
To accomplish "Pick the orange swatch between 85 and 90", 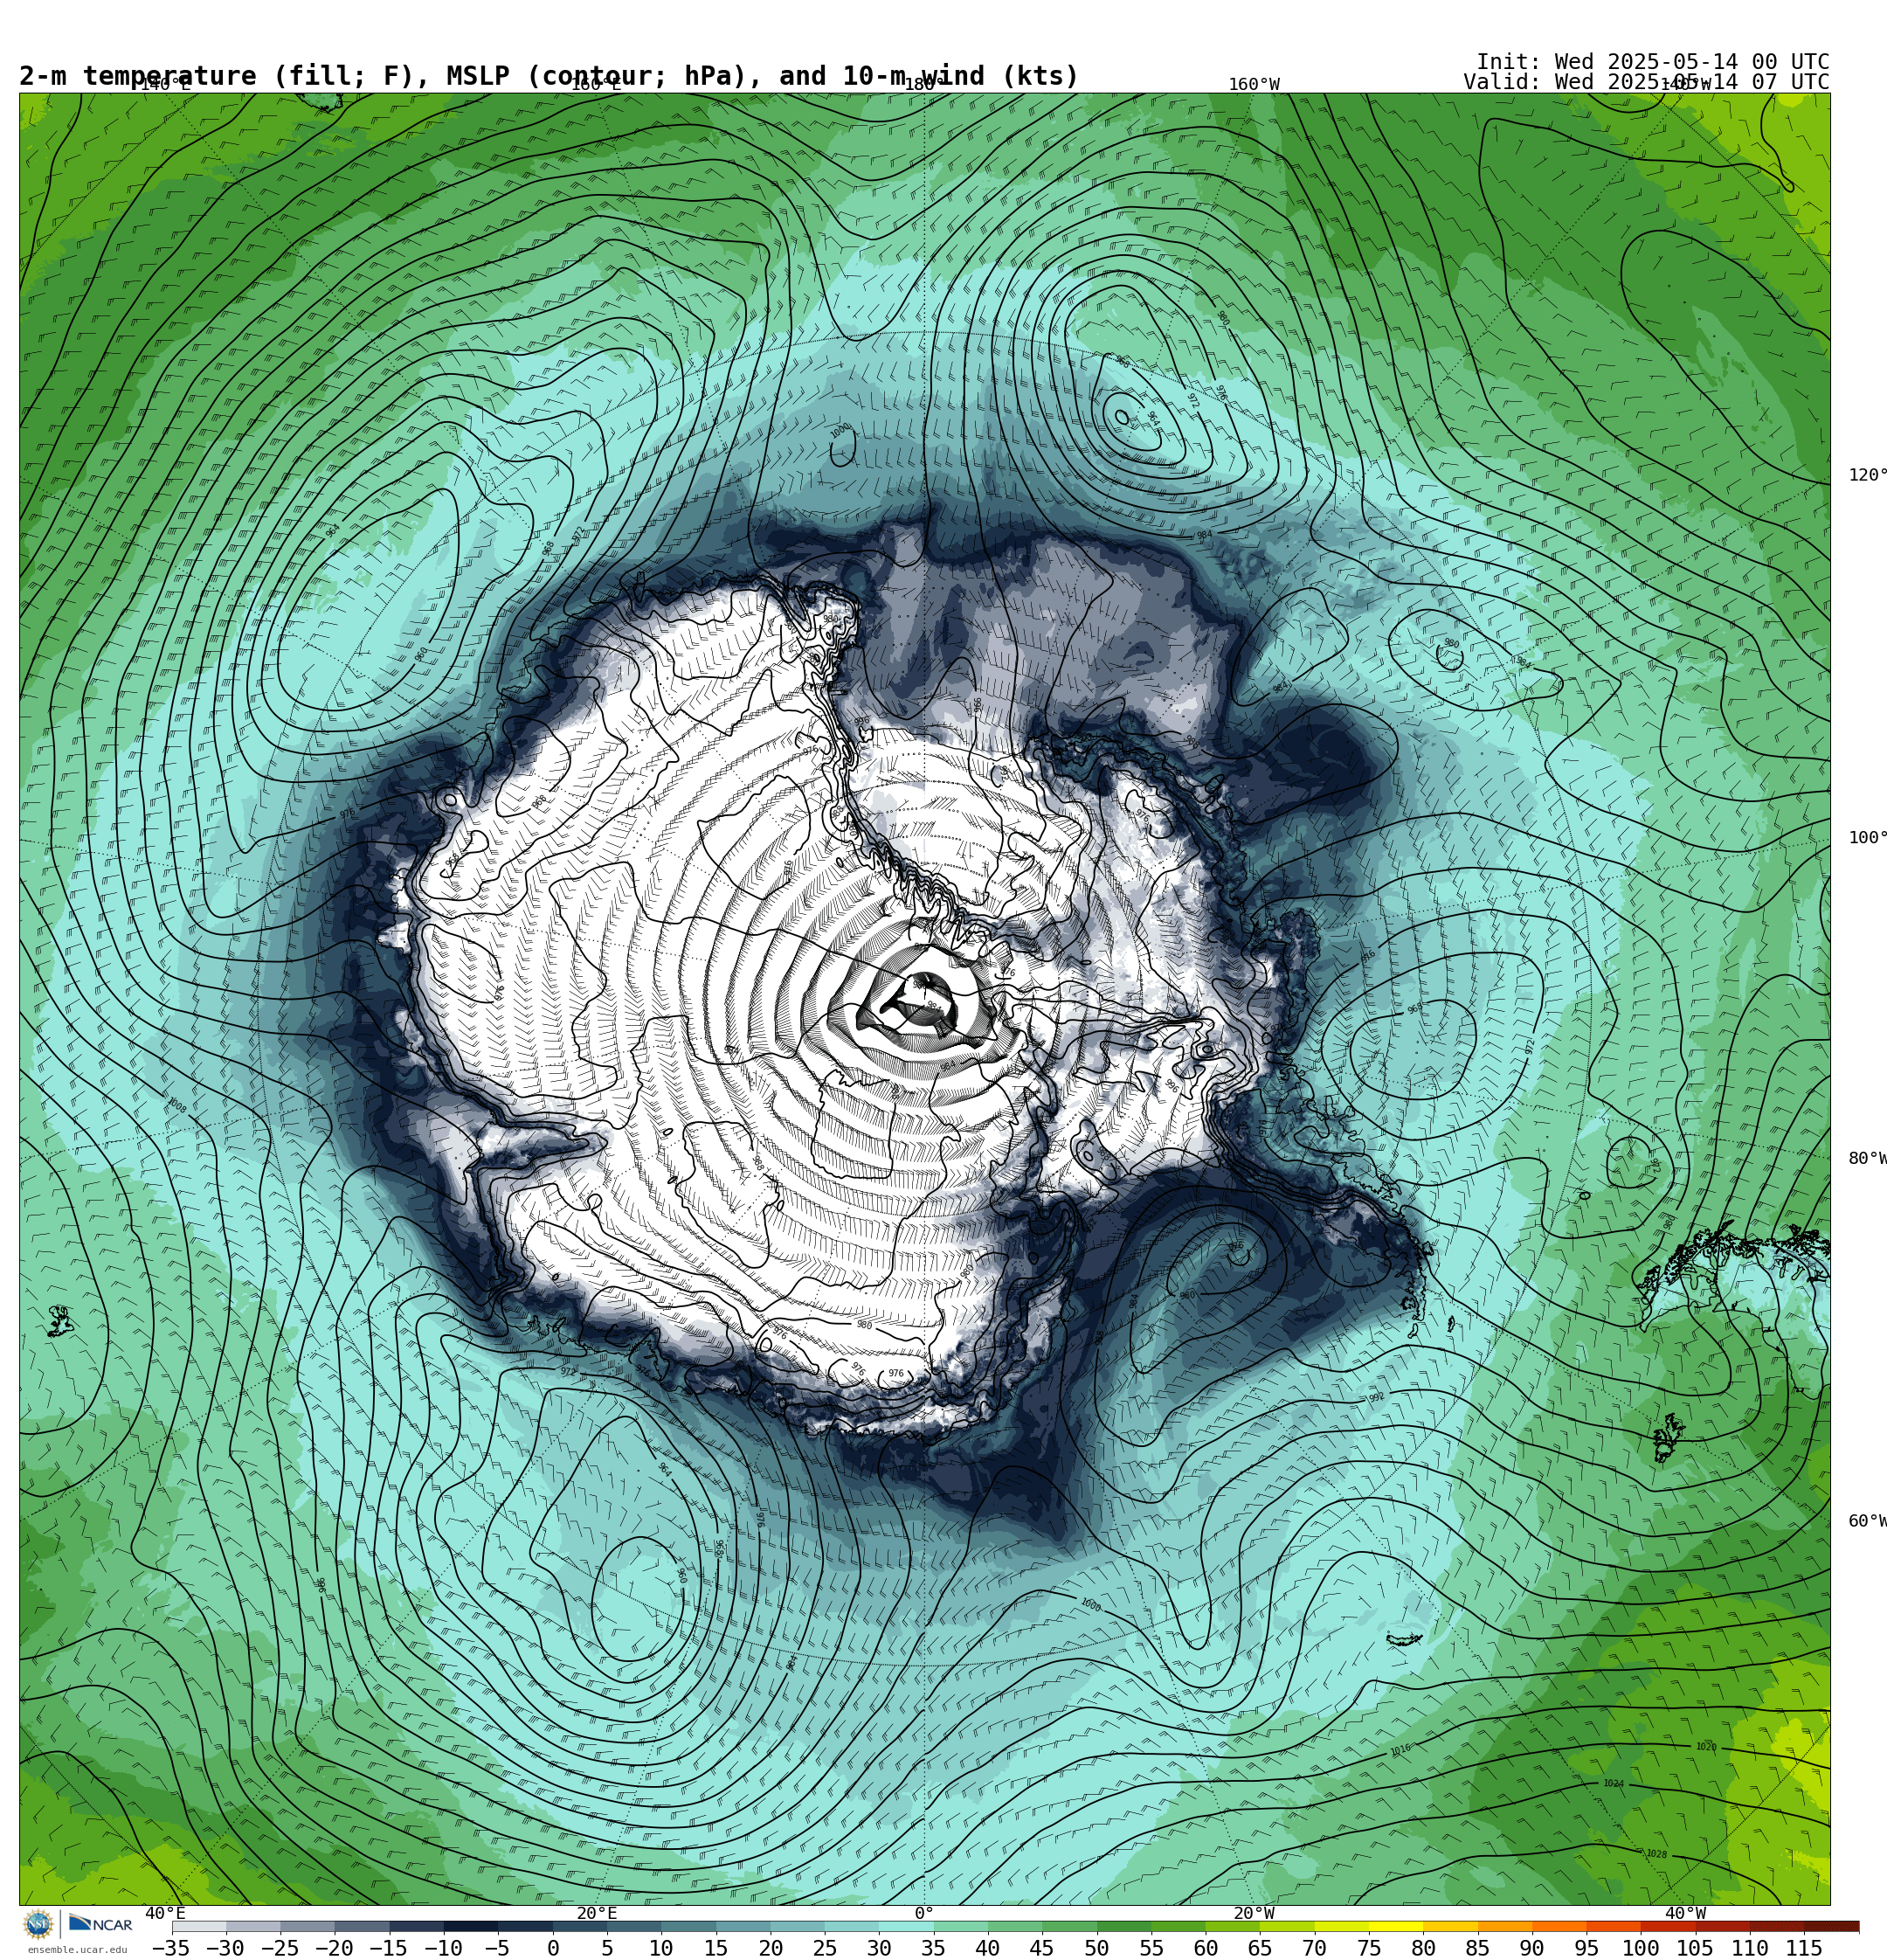I will [x=1505, y=1926].
